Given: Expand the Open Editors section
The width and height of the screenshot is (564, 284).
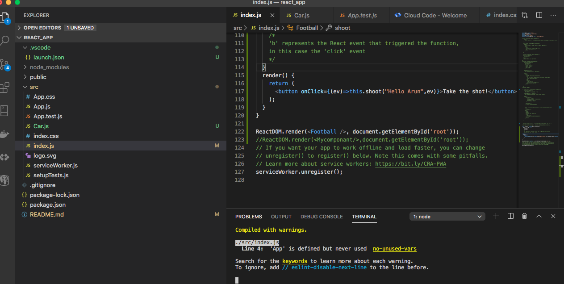Looking at the screenshot, I should (x=42, y=28).
